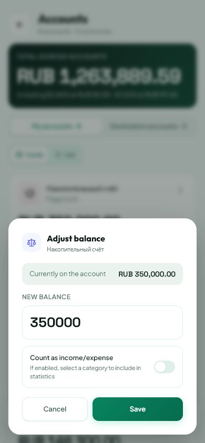Switch to My accounts tab
205x443 pixels.
click(56, 126)
